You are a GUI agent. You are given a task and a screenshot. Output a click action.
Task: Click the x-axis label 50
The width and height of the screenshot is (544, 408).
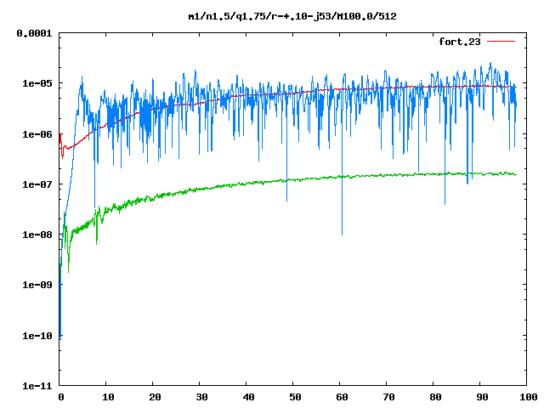[x=295, y=397]
